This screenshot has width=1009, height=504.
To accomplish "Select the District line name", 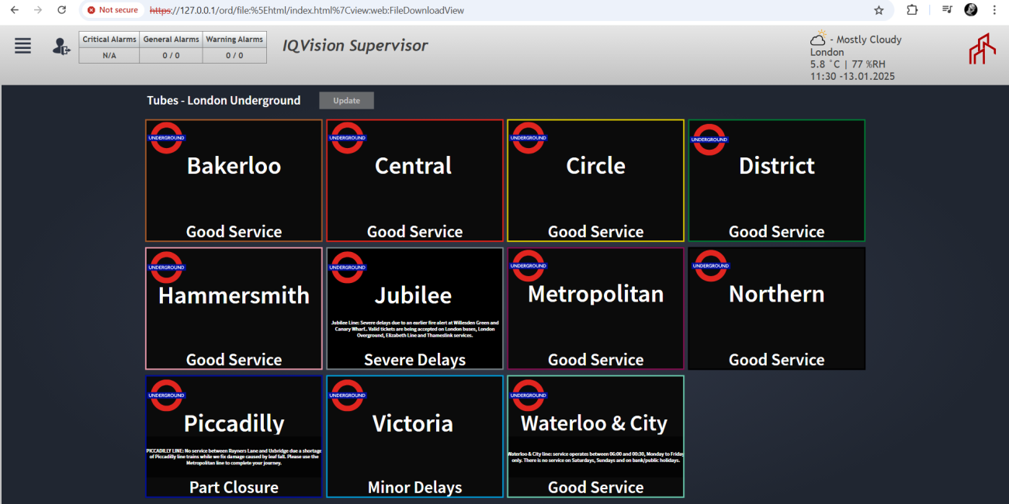I will click(777, 166).
